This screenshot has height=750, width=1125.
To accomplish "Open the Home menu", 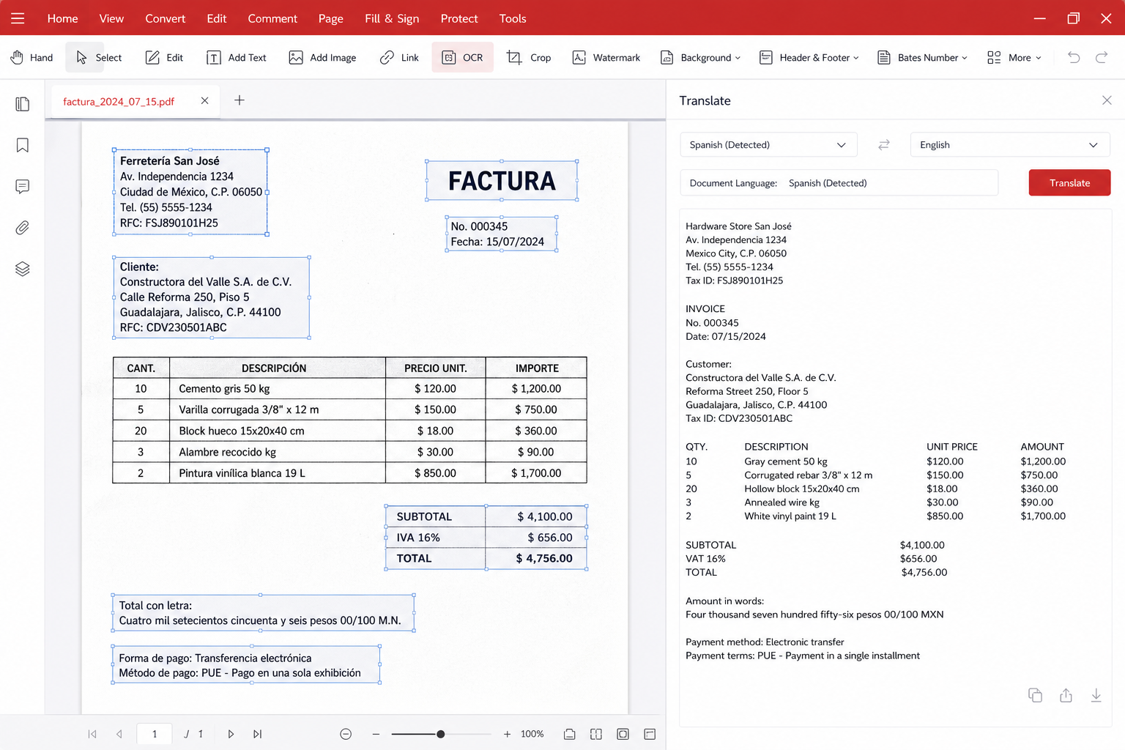I will tap(62, 18).
